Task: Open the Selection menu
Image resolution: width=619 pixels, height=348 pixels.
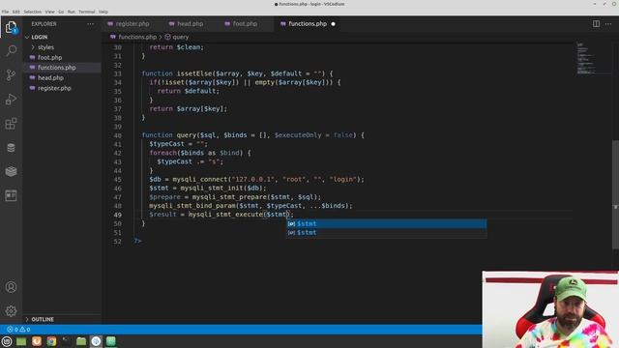Action: pyautogui.click(x=32, y=12)
